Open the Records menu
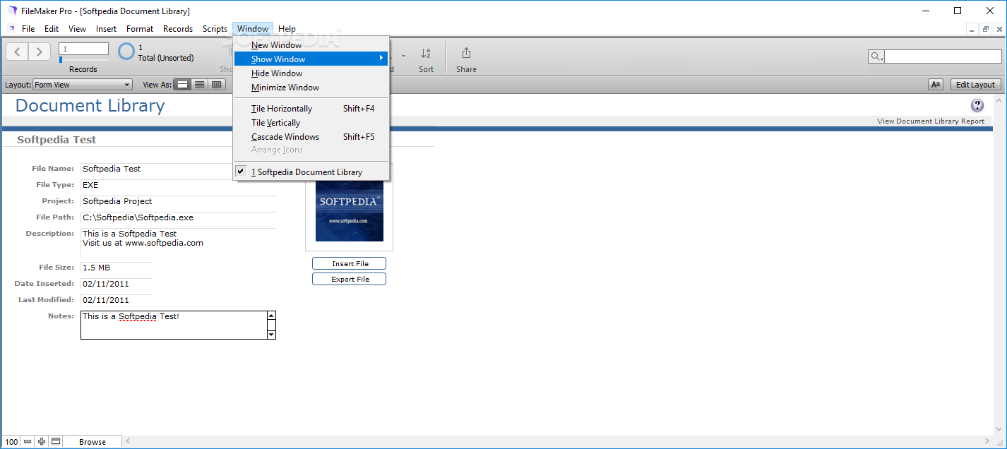The image size is (1007, 449). [x=178, y=29]
